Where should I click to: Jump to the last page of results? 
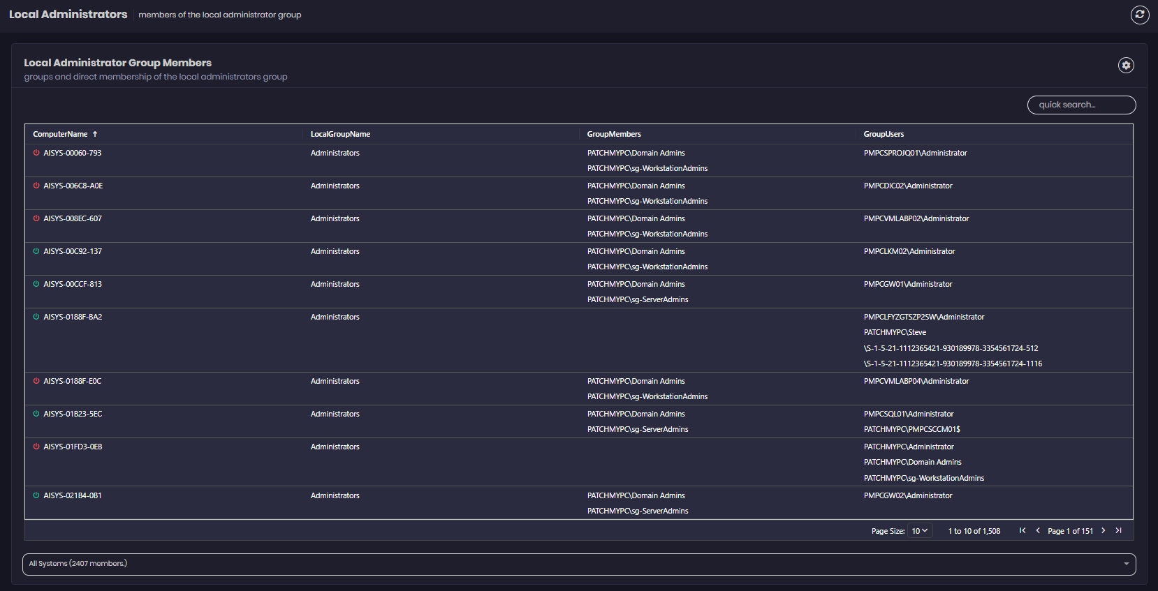point(1118,531)
